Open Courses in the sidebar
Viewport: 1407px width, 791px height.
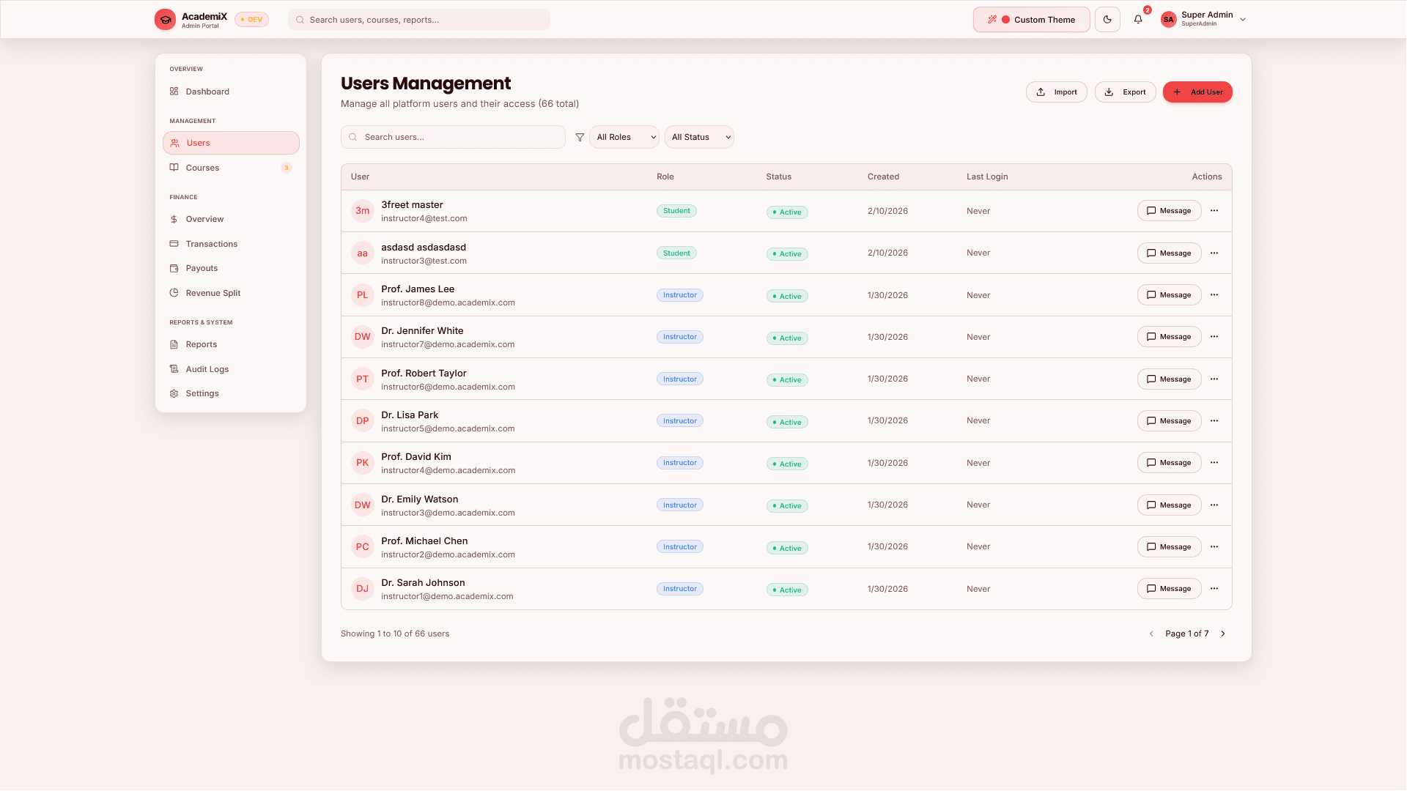point(202,168)
